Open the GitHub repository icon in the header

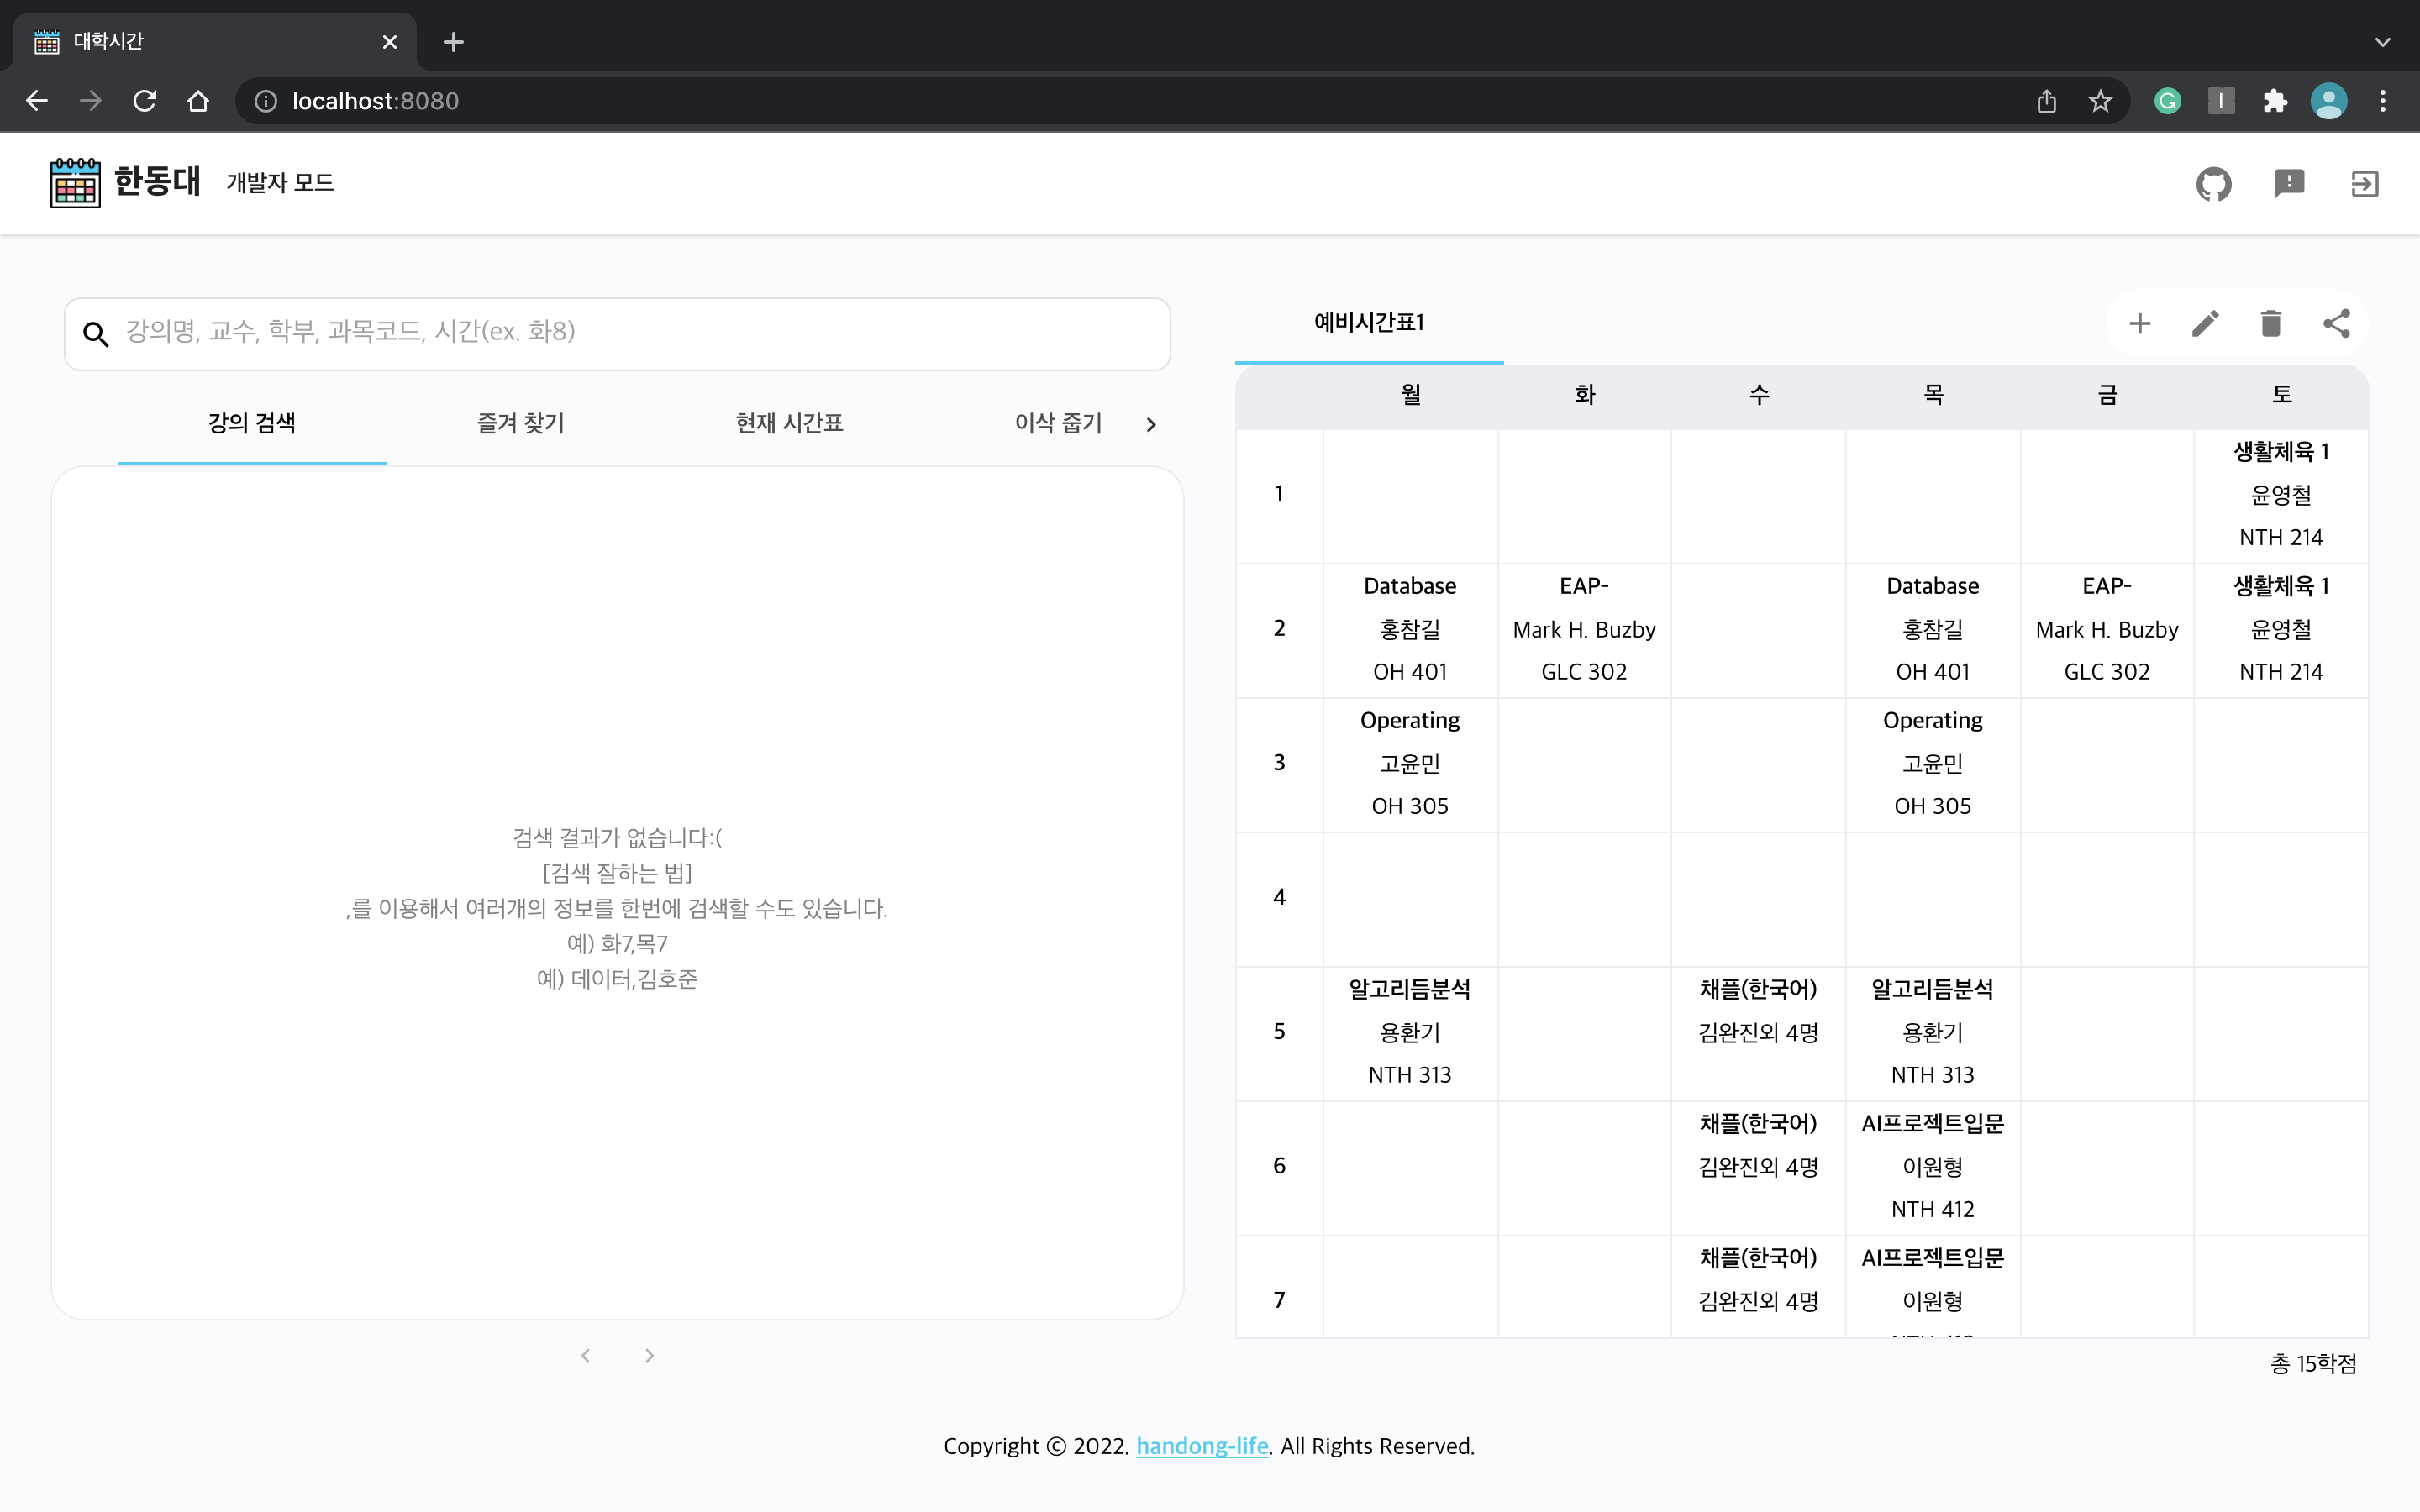pyautogui.click(x=2214, y=183)
